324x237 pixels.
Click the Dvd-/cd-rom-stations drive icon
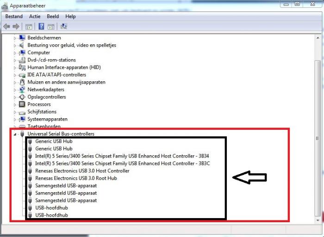22,60
